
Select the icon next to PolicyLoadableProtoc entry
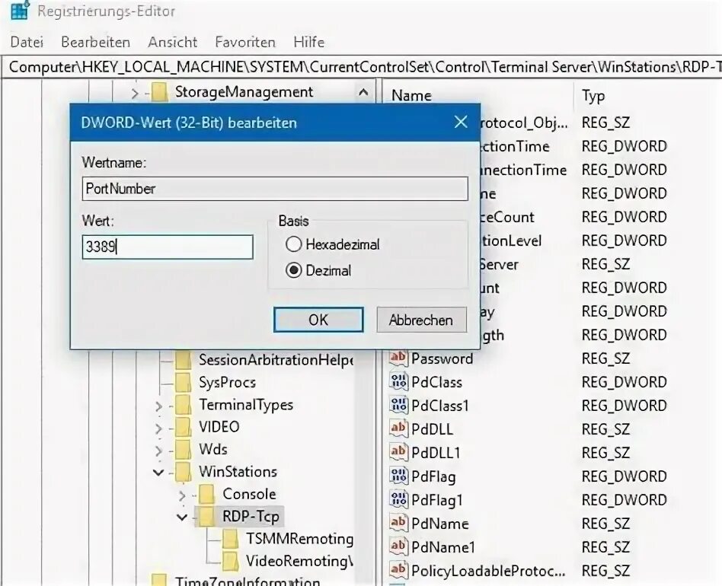(398, 570)
